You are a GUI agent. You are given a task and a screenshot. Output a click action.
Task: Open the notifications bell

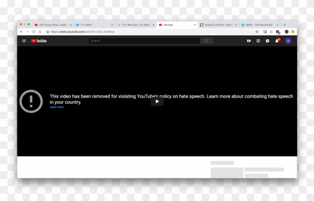(277, 41)
